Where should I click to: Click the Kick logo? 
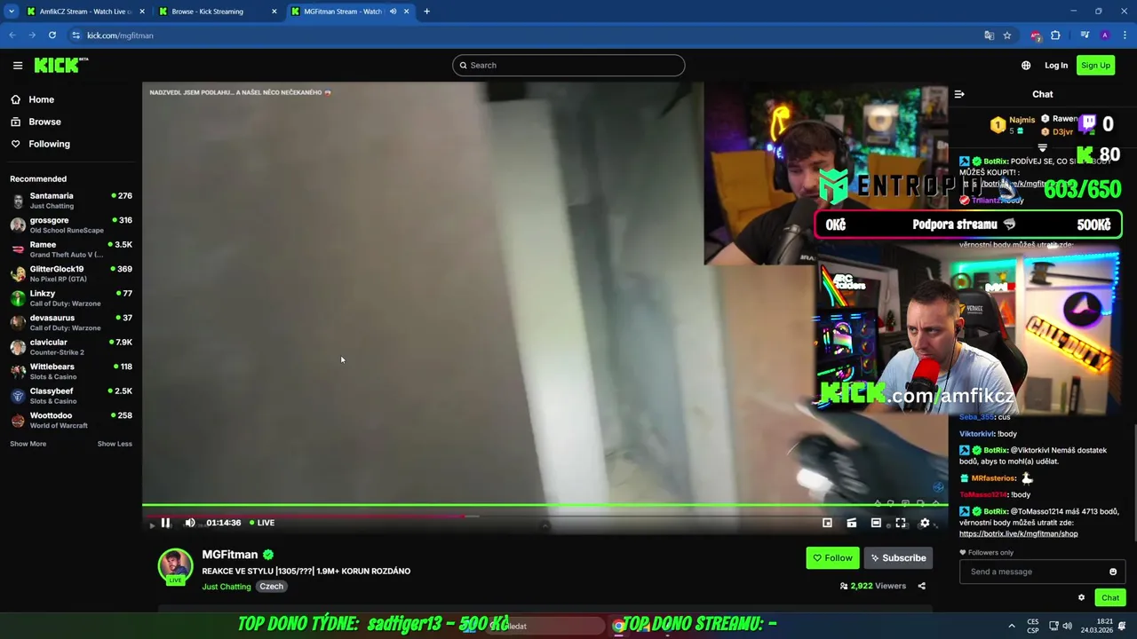60,65
